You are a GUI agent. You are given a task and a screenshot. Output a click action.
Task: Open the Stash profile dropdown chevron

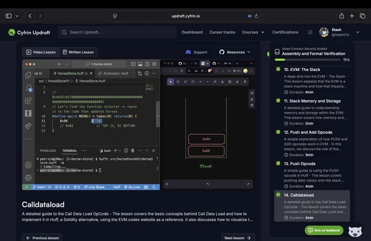pyautogui.click(x=357, y=32)
